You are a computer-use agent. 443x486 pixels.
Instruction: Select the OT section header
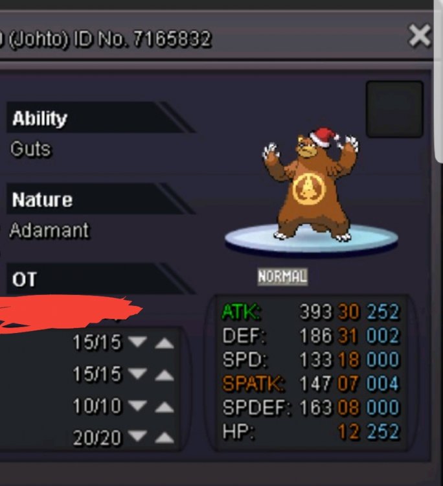100,279
